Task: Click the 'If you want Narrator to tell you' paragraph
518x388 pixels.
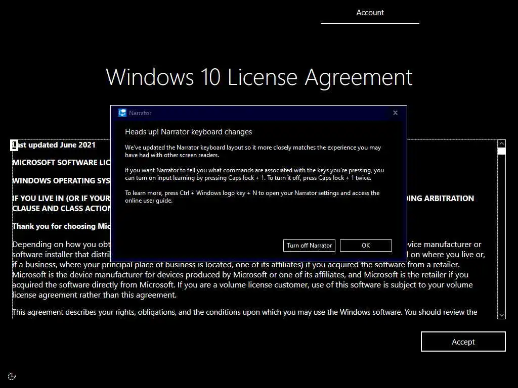Action: coord(254,174)
